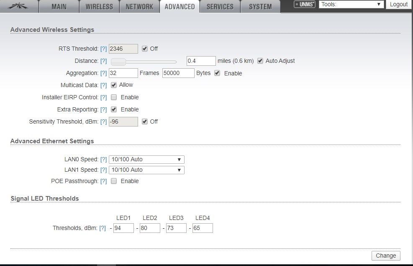This screenshot has height=266, width=413.
Task: Open help for RTS Threshold
Action: click(103, 49)
